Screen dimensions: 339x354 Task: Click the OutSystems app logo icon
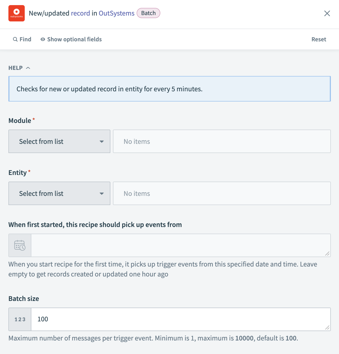pos(17,13)
